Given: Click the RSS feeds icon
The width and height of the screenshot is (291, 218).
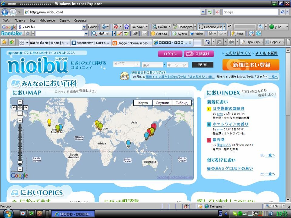Looking at the screenshot, I should point(219,42).
